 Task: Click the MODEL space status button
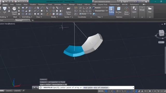coord(101,91)
